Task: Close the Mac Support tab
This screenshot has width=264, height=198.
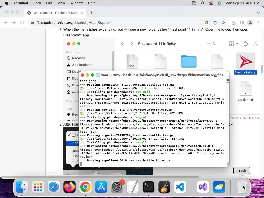Action: (x=82, y=13)
